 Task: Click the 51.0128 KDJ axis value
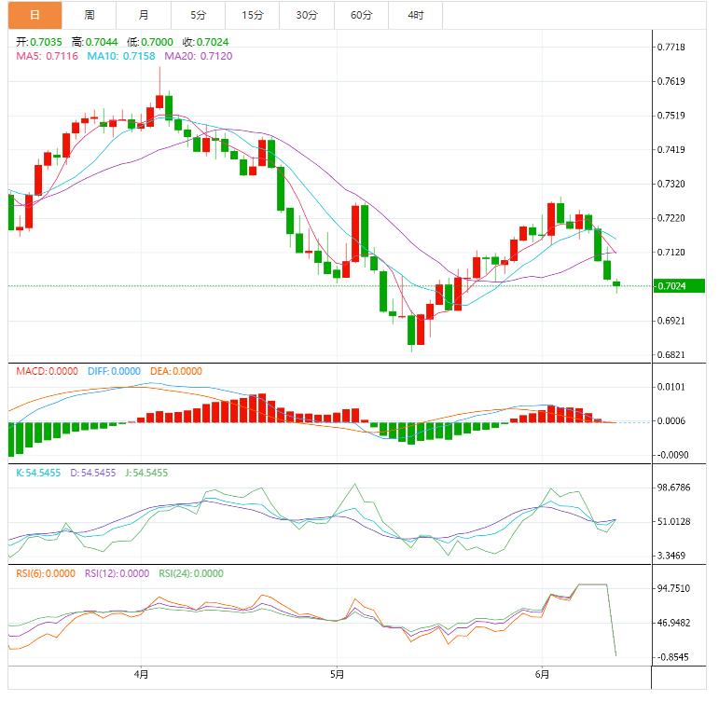click(x=673, y=522)
